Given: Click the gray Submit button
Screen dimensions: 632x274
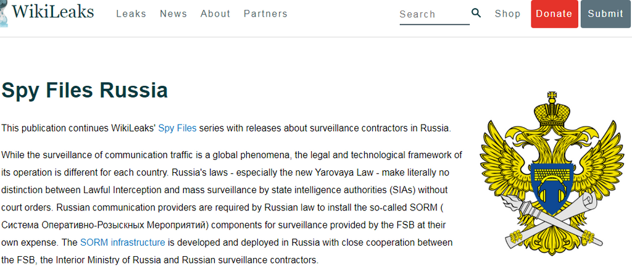Looking at the screenshot, I should click(605, 14).
